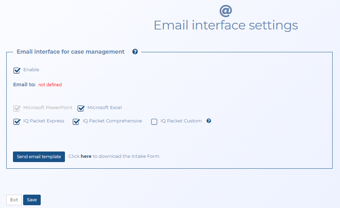Click the greyed-out Microsoft PowerPoint checkbox

(x=16, y=108)
